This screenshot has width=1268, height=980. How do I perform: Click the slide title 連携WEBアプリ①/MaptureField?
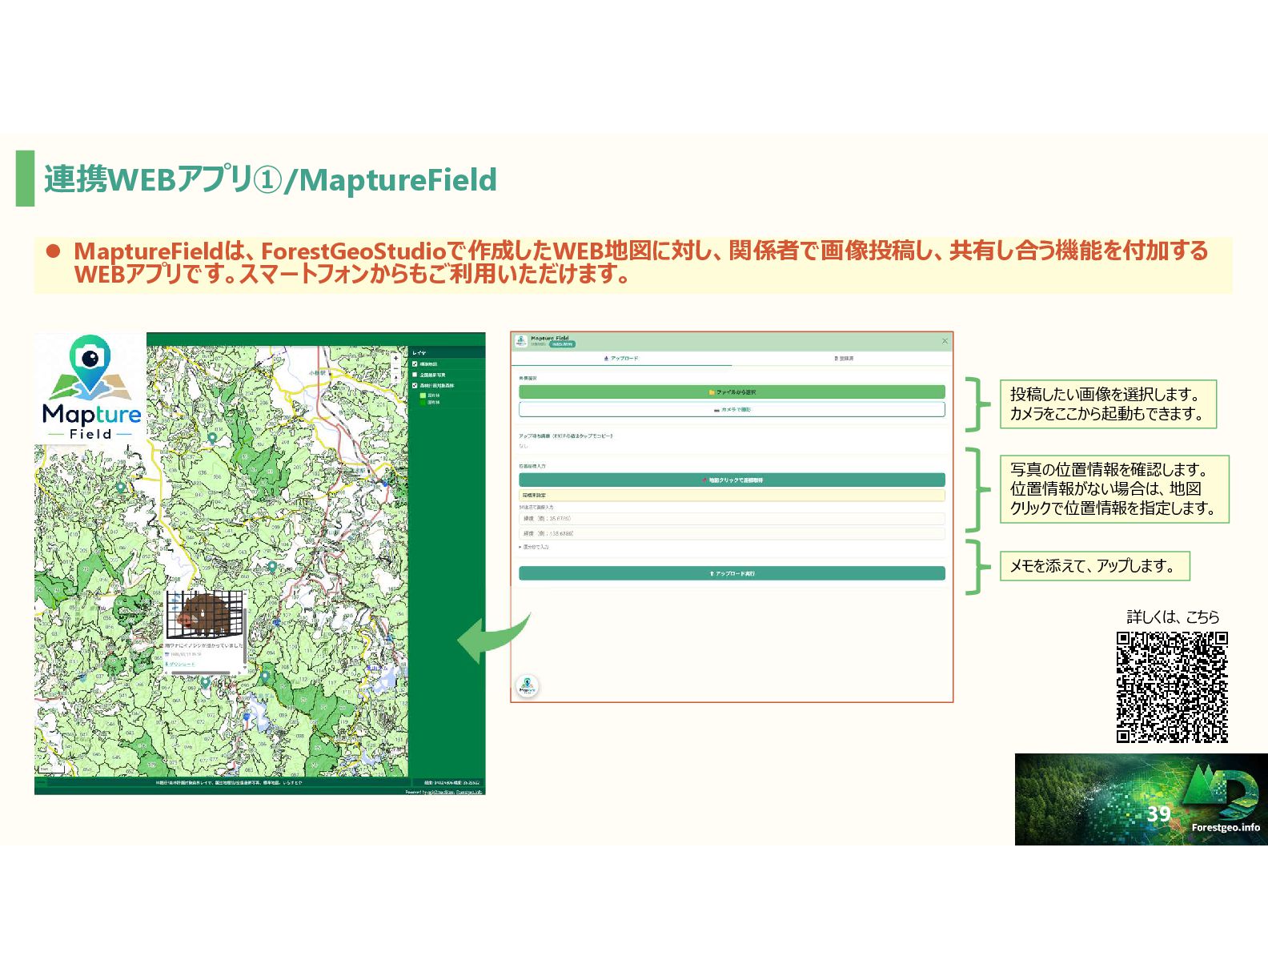(271, 179)
